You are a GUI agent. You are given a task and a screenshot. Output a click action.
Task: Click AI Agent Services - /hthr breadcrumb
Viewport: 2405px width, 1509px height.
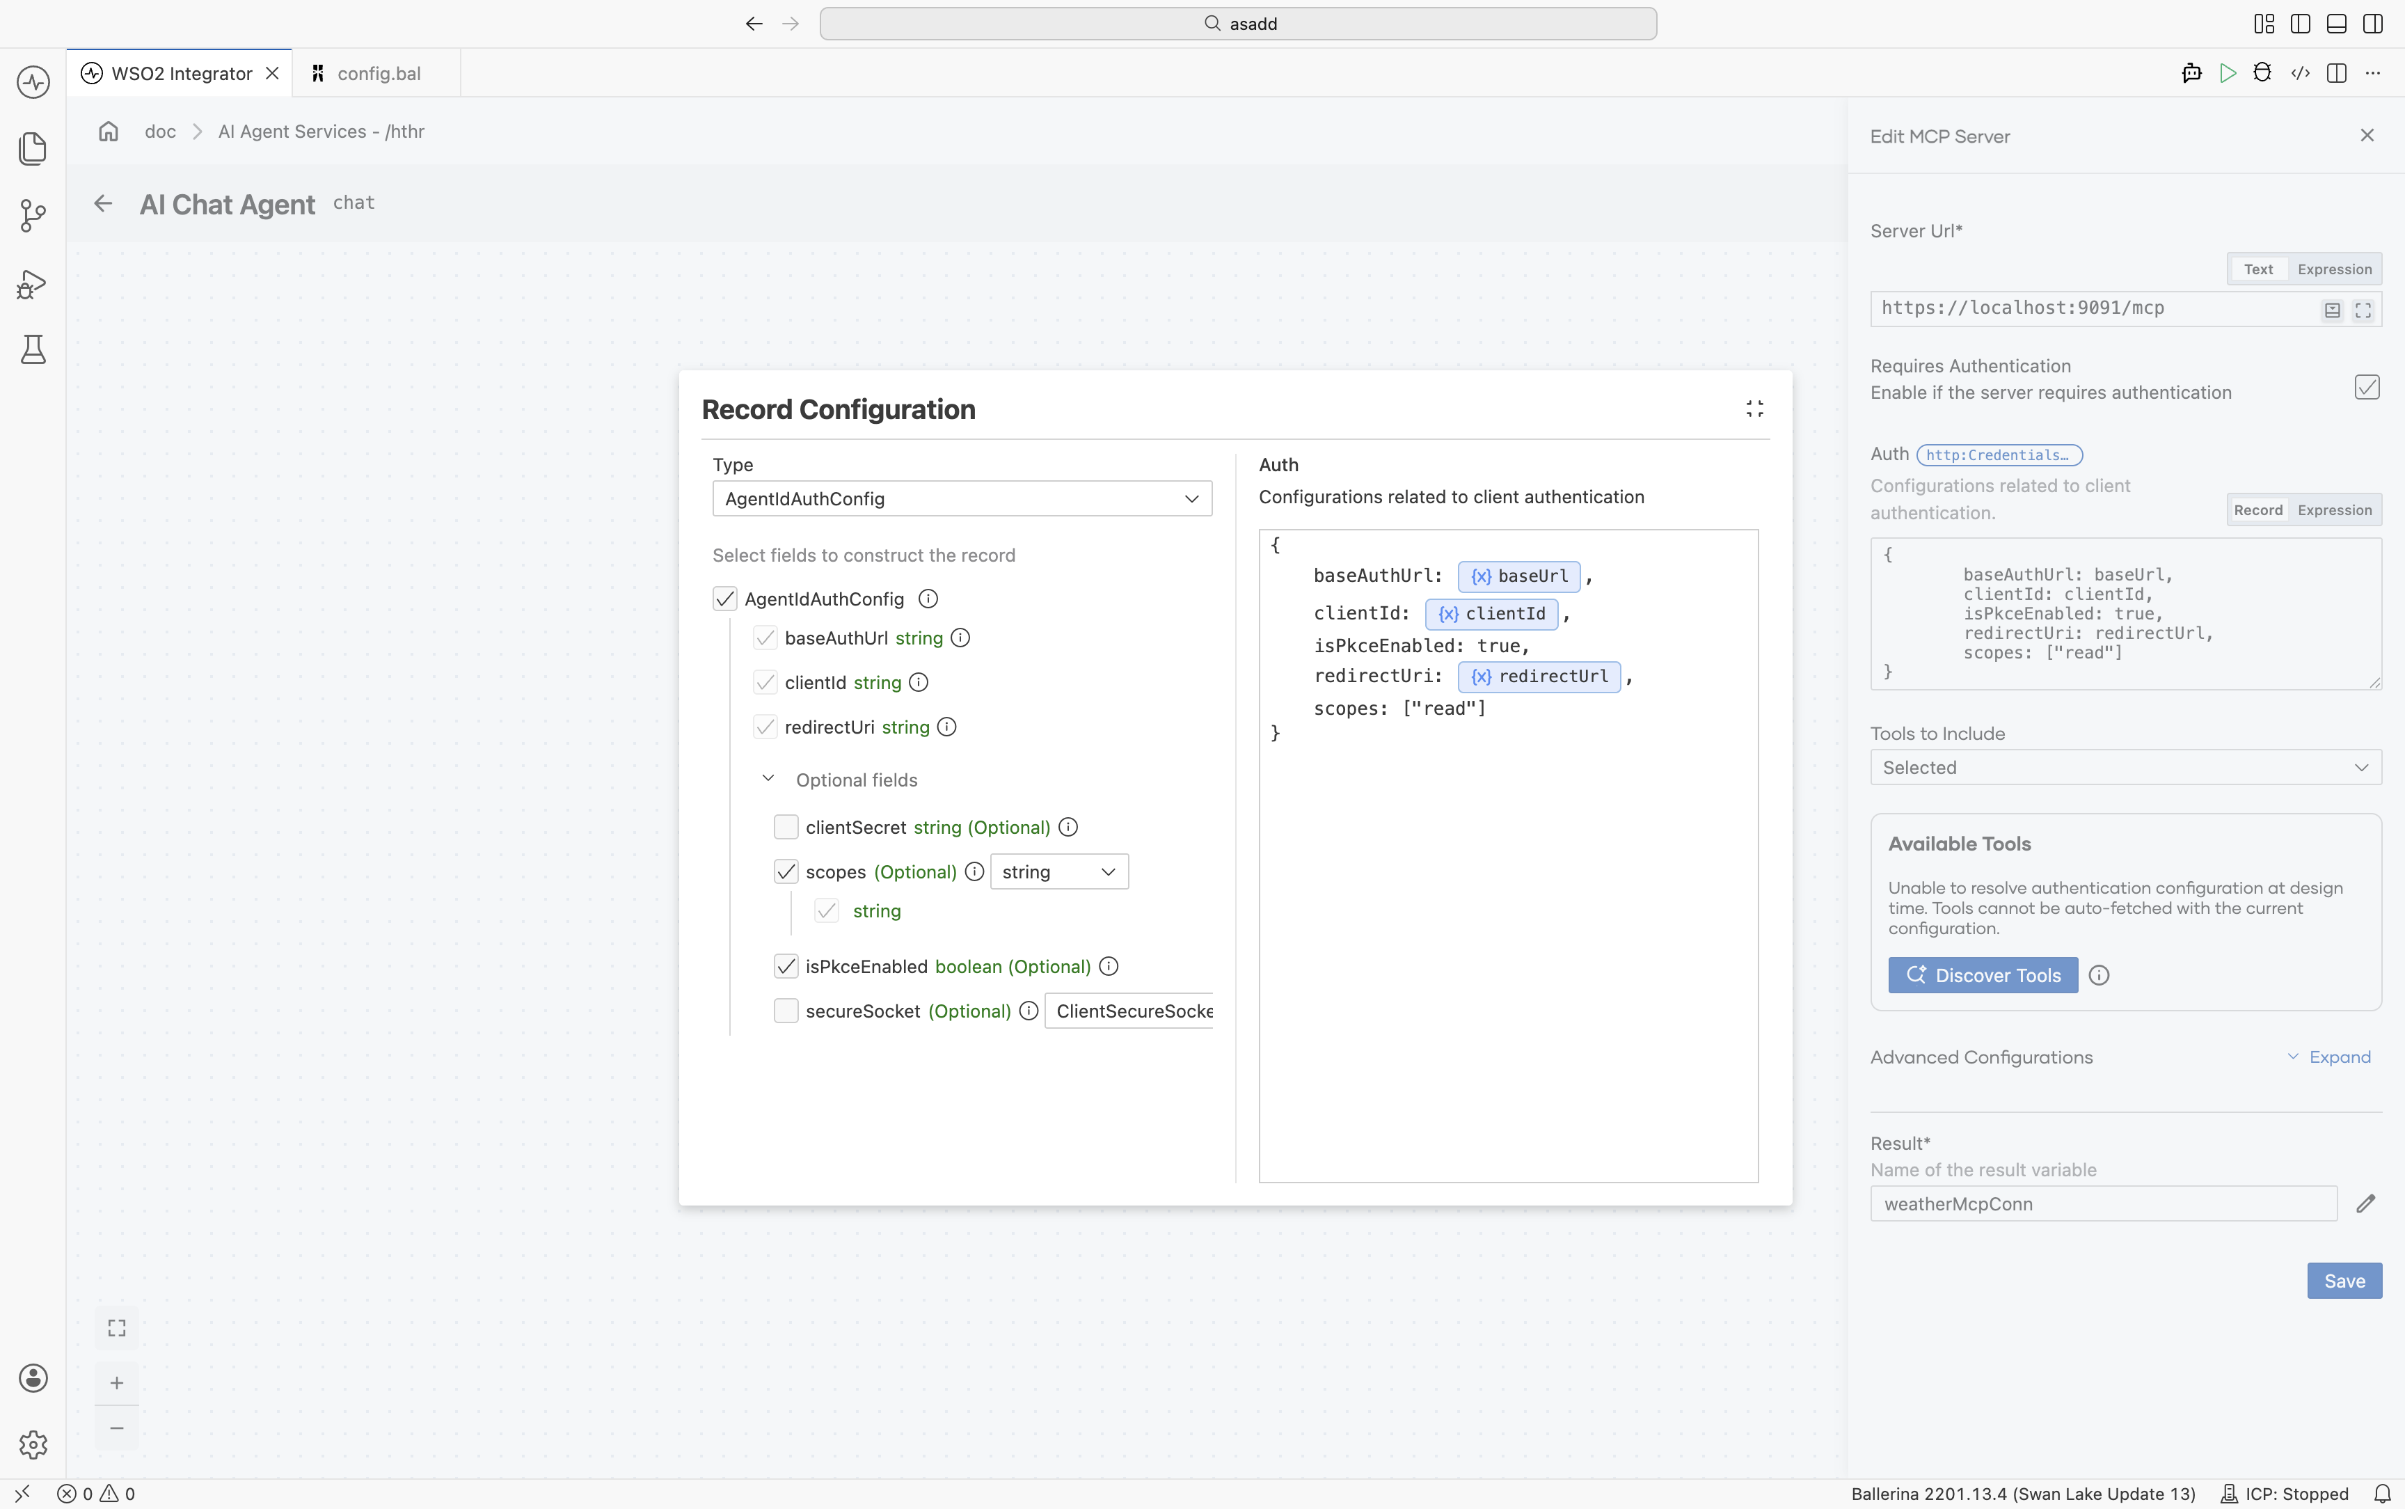pos(322,132)
